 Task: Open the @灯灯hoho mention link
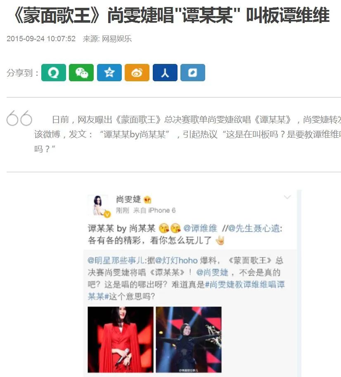pos(176,260)
